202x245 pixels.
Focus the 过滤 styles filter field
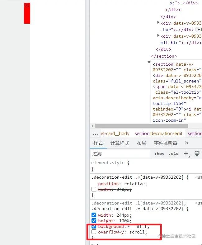pos(120,154)
